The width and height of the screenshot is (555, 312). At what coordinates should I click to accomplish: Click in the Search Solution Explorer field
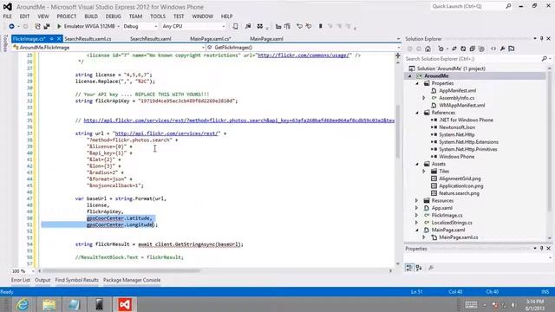(x=473, y=59)
